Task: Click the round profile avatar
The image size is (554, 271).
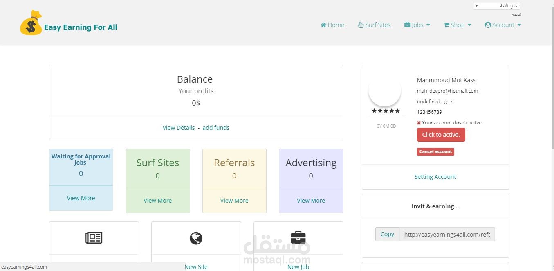Action: click(x=385, y=91)
